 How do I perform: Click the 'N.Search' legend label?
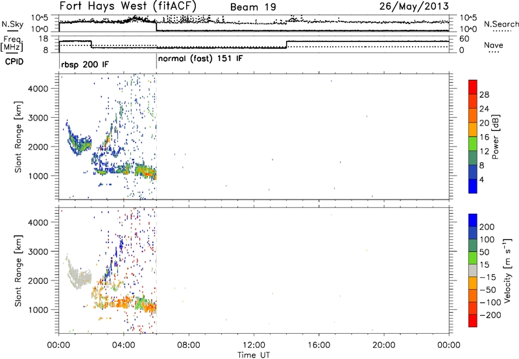(501, 24)
